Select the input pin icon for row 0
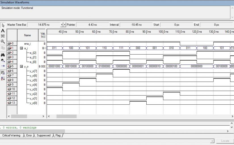 click(10, 43)
